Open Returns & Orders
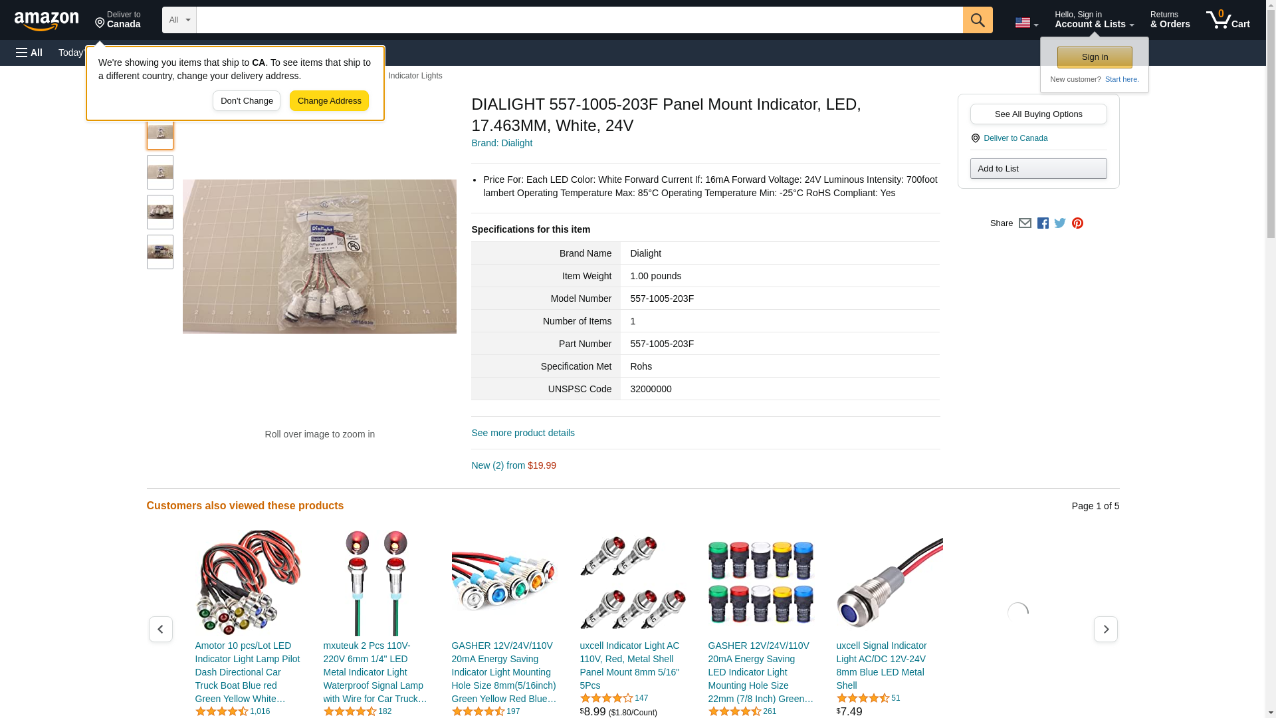 1170,20
